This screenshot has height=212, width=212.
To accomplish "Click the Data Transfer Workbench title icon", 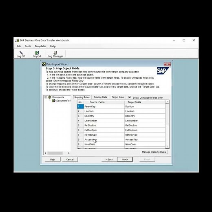I will 17,40.
